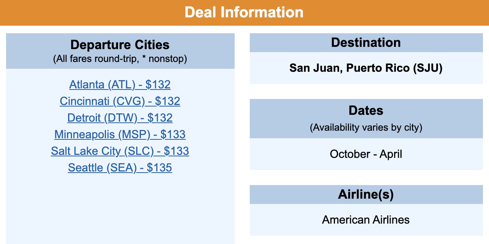Click the Destination section header

366,42
